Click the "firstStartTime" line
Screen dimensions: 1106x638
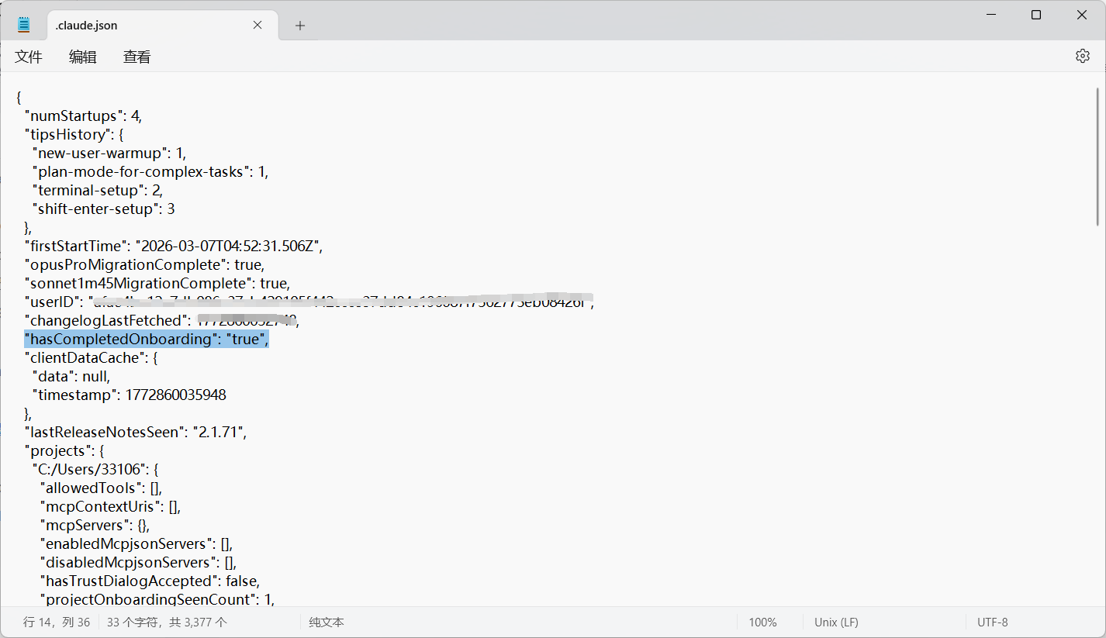pyautogui.click(x=173, y=246)
